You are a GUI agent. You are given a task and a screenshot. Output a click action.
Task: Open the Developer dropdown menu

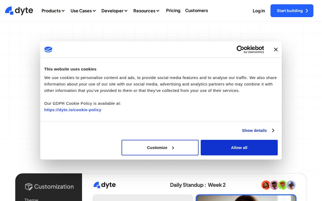click(114, 11)
